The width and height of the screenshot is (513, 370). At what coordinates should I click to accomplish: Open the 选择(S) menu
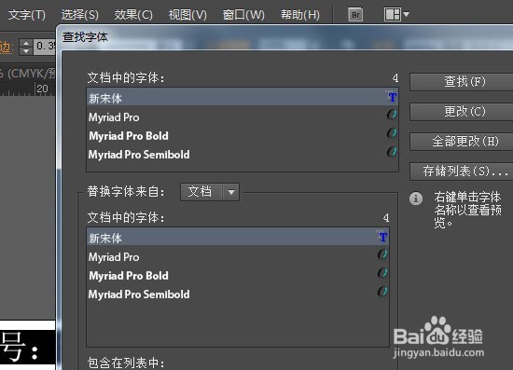pos(80,15)
